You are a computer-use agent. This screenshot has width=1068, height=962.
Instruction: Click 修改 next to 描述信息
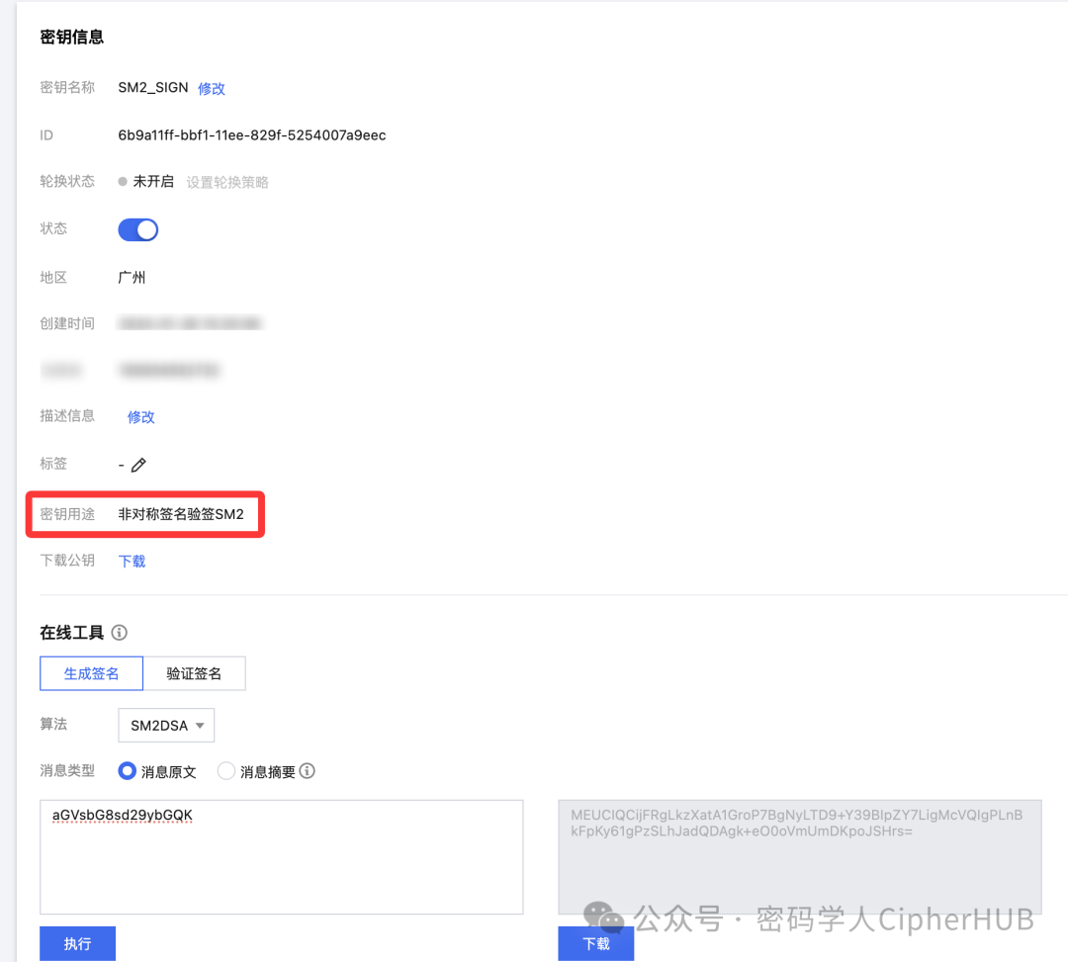139,416
